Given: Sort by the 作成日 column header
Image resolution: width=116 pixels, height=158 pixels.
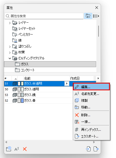Looking at the screenshot, I should point(82,78).
